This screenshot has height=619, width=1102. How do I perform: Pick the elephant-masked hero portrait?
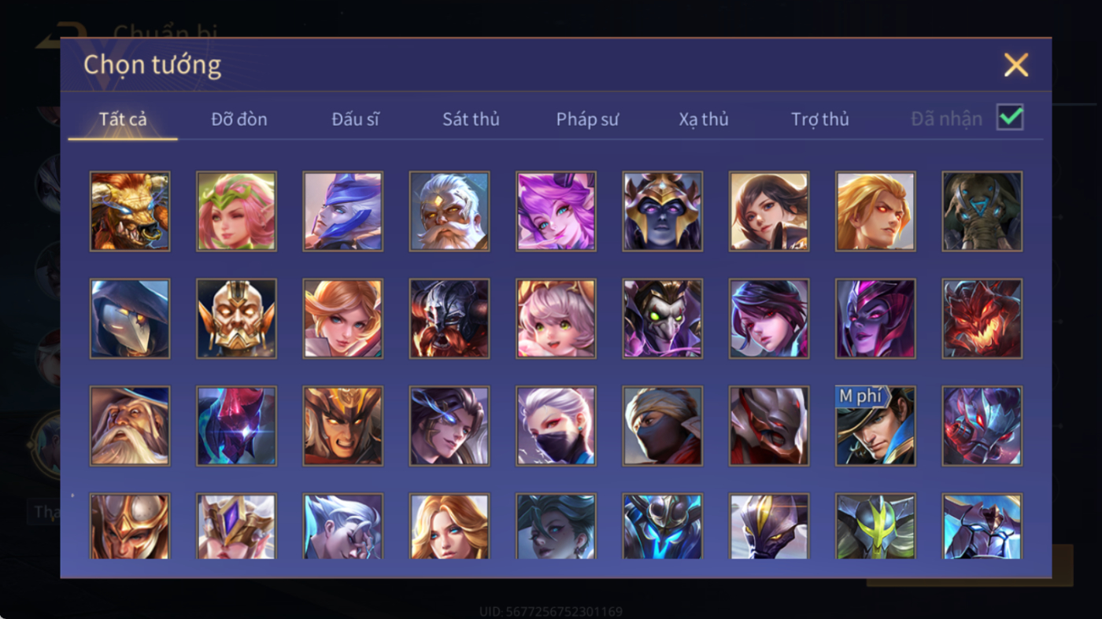point(982,212)
